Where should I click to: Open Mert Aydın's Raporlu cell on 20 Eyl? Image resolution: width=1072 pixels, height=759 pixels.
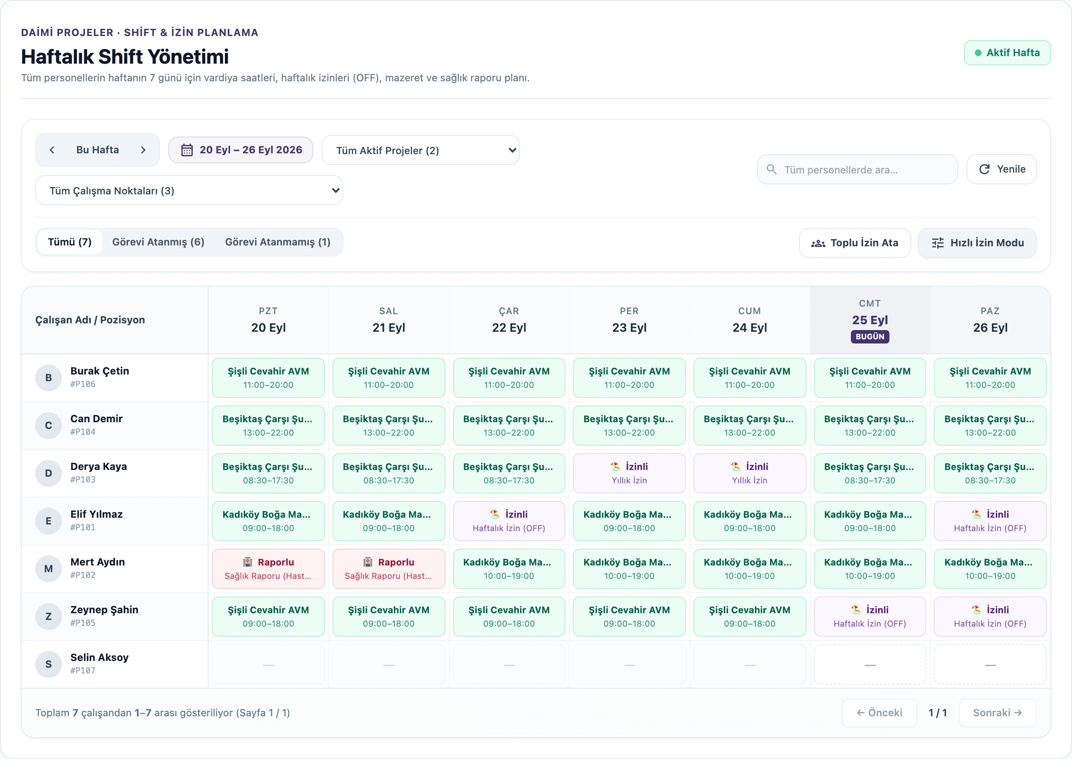[268, 569]
